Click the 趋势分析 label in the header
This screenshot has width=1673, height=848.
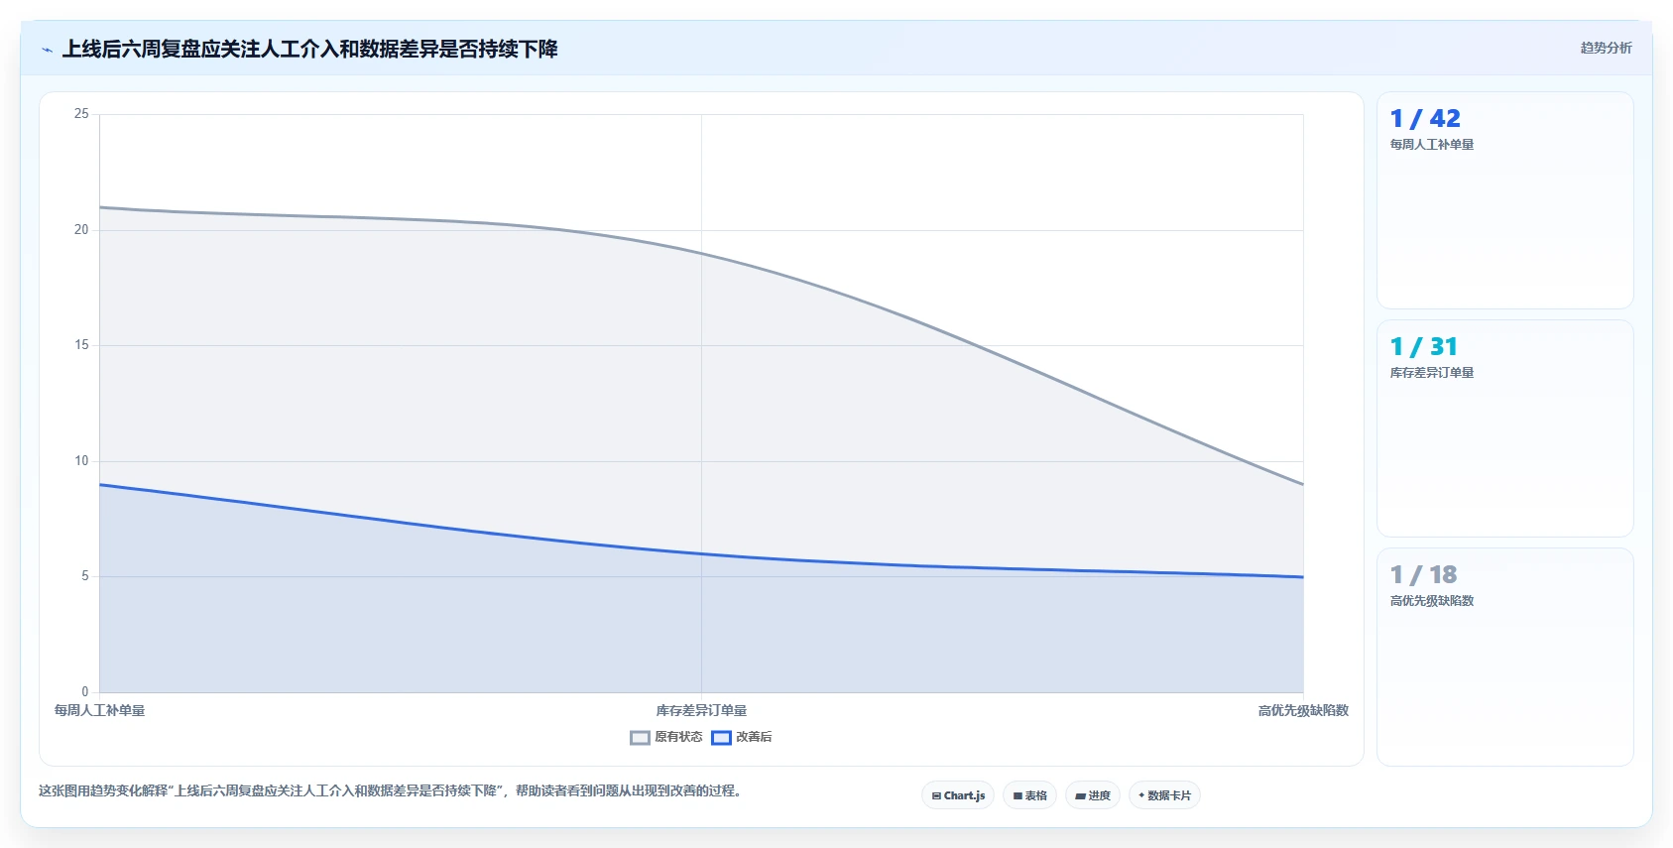[1606, 48]
